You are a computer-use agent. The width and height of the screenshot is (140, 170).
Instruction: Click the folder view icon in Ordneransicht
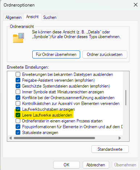coord(18,38)
